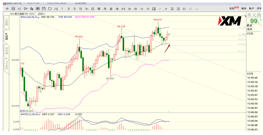Screen dimensions: 263x135
Task: Click the 最高 label in quote panel
Action: pyautogui.click(x=249, y=26)
